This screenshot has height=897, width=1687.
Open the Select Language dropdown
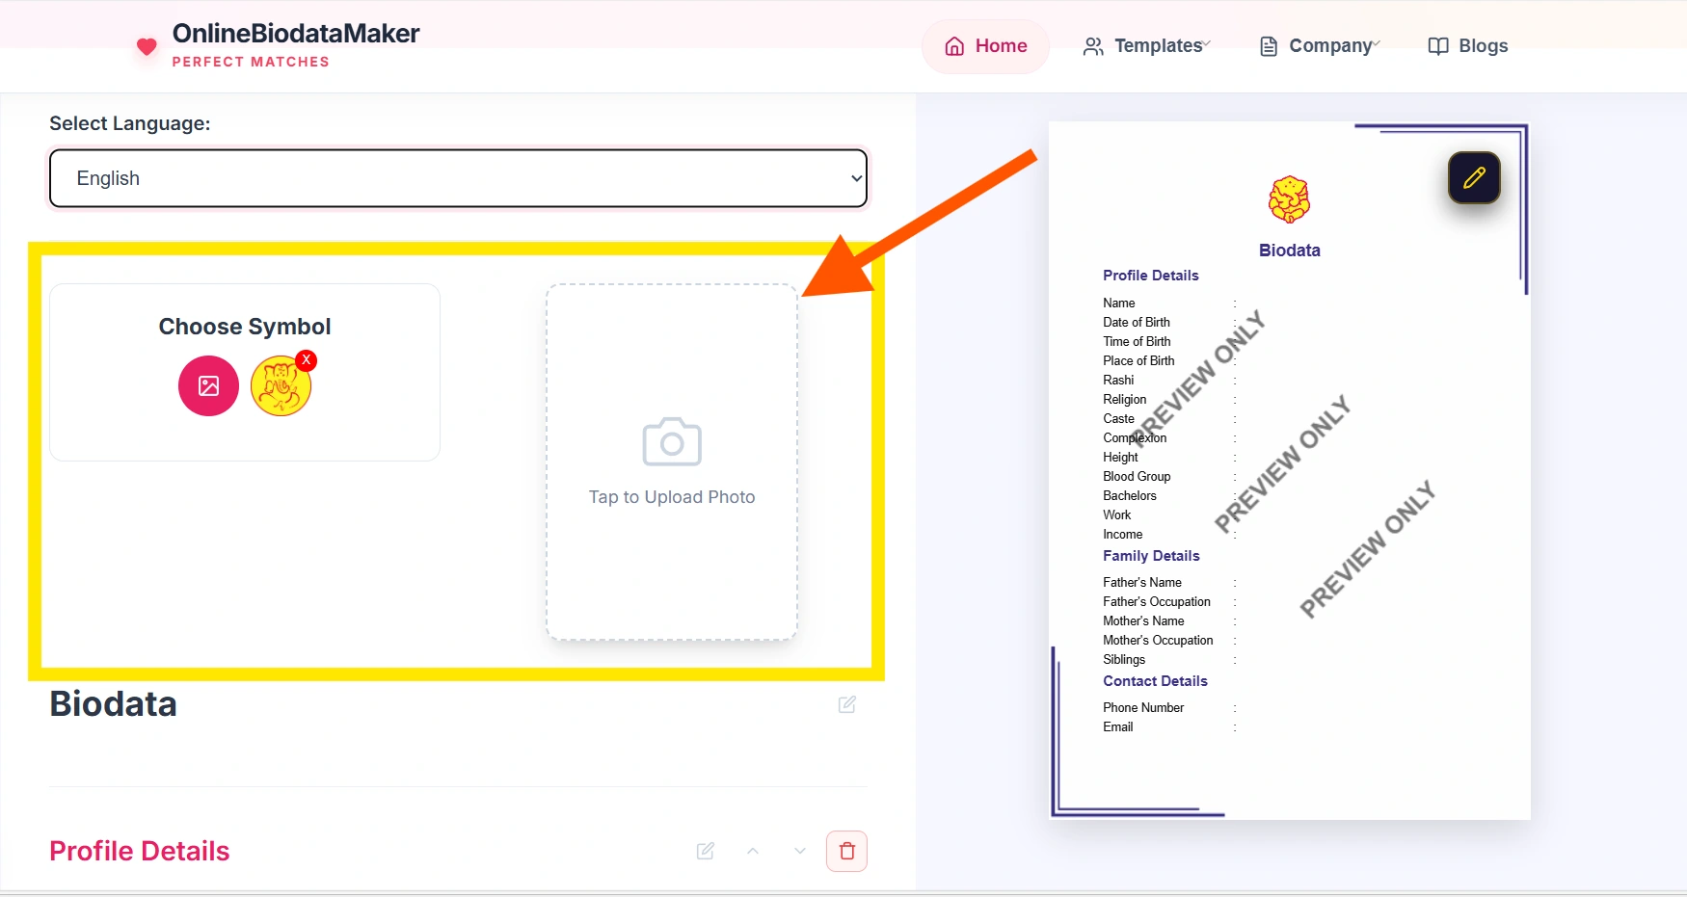[x=458, y=178]
